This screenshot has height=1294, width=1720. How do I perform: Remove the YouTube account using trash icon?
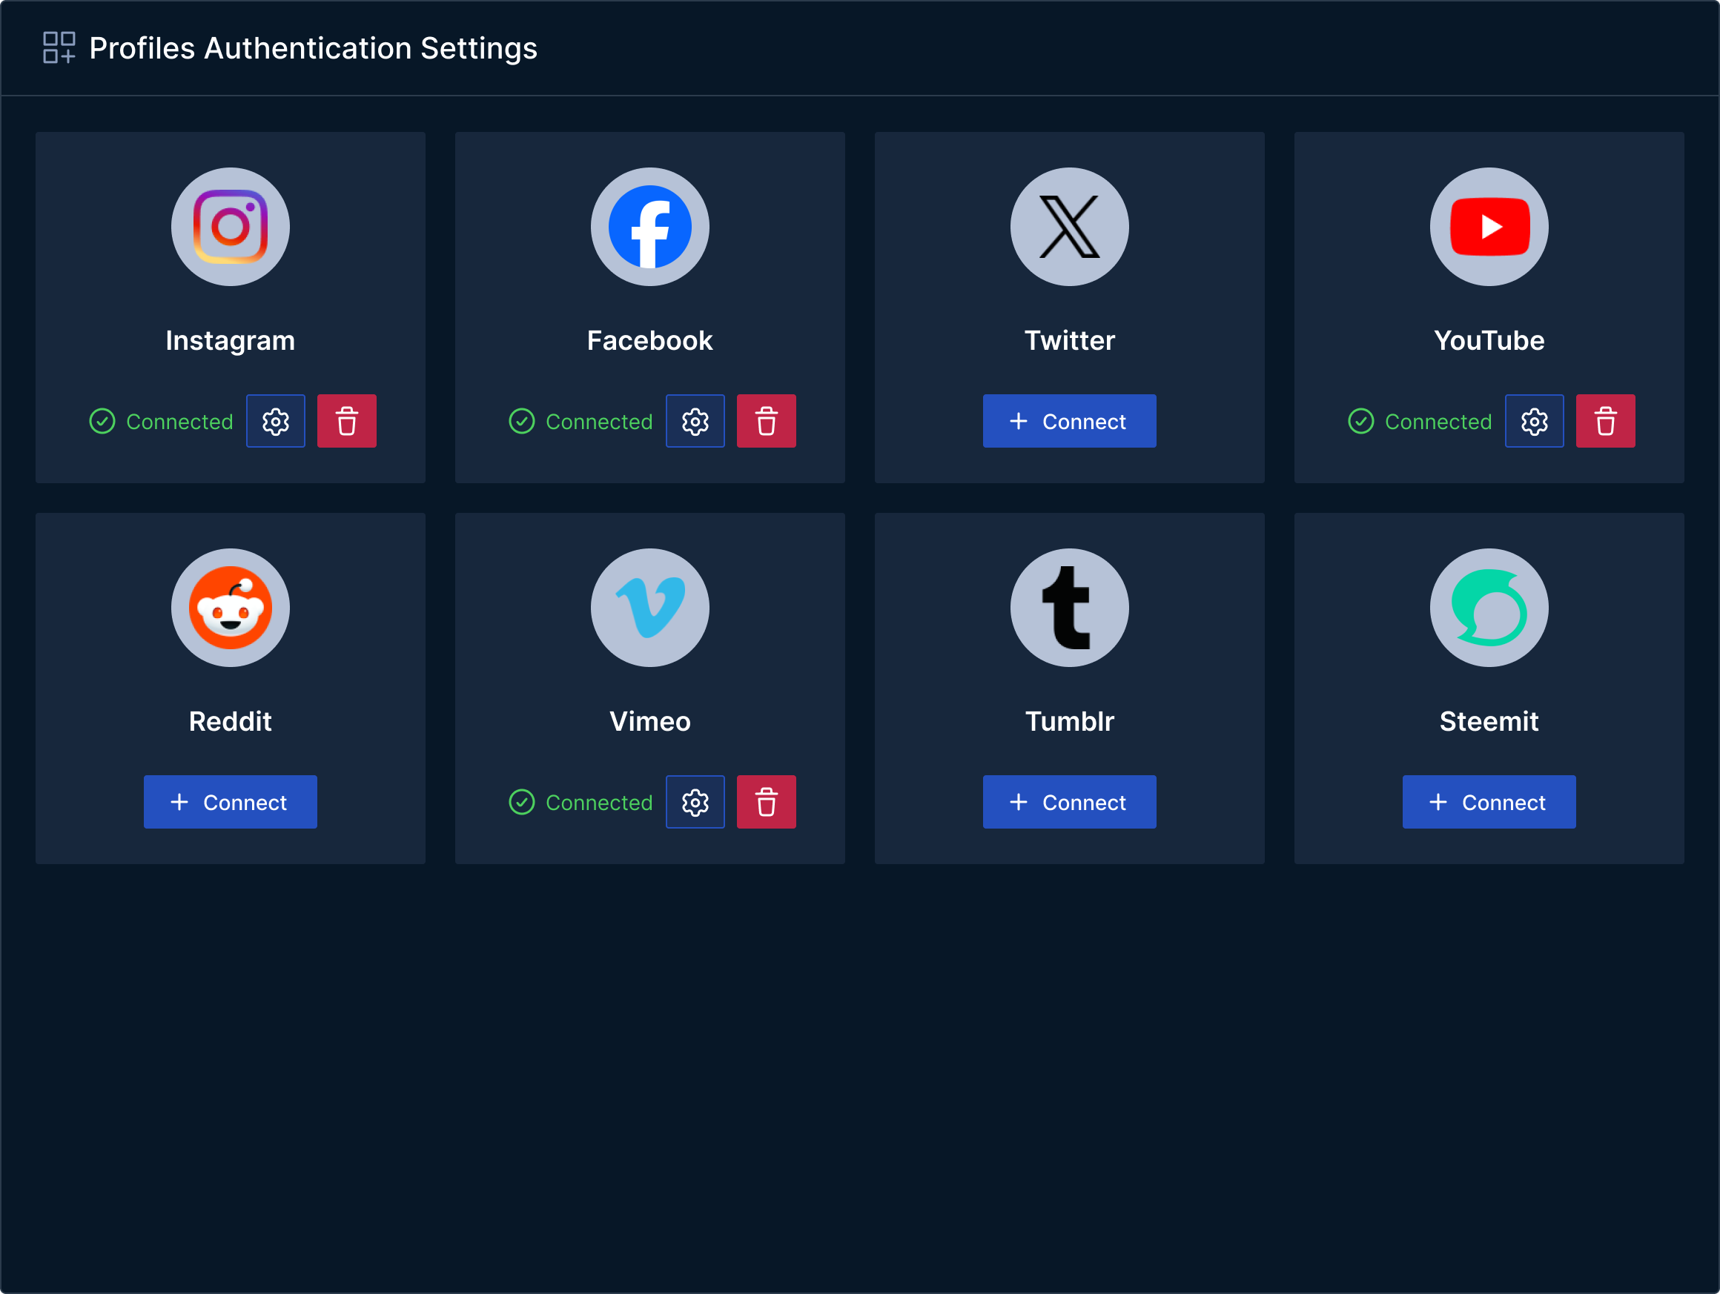point(1605,421)
